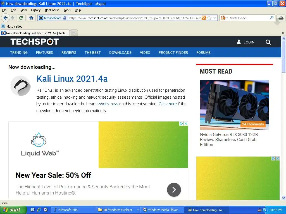This screenshot has height=214, width=286.
Task: Click the RSS feed icon in address bar
Action: click(x=204, y=18)
